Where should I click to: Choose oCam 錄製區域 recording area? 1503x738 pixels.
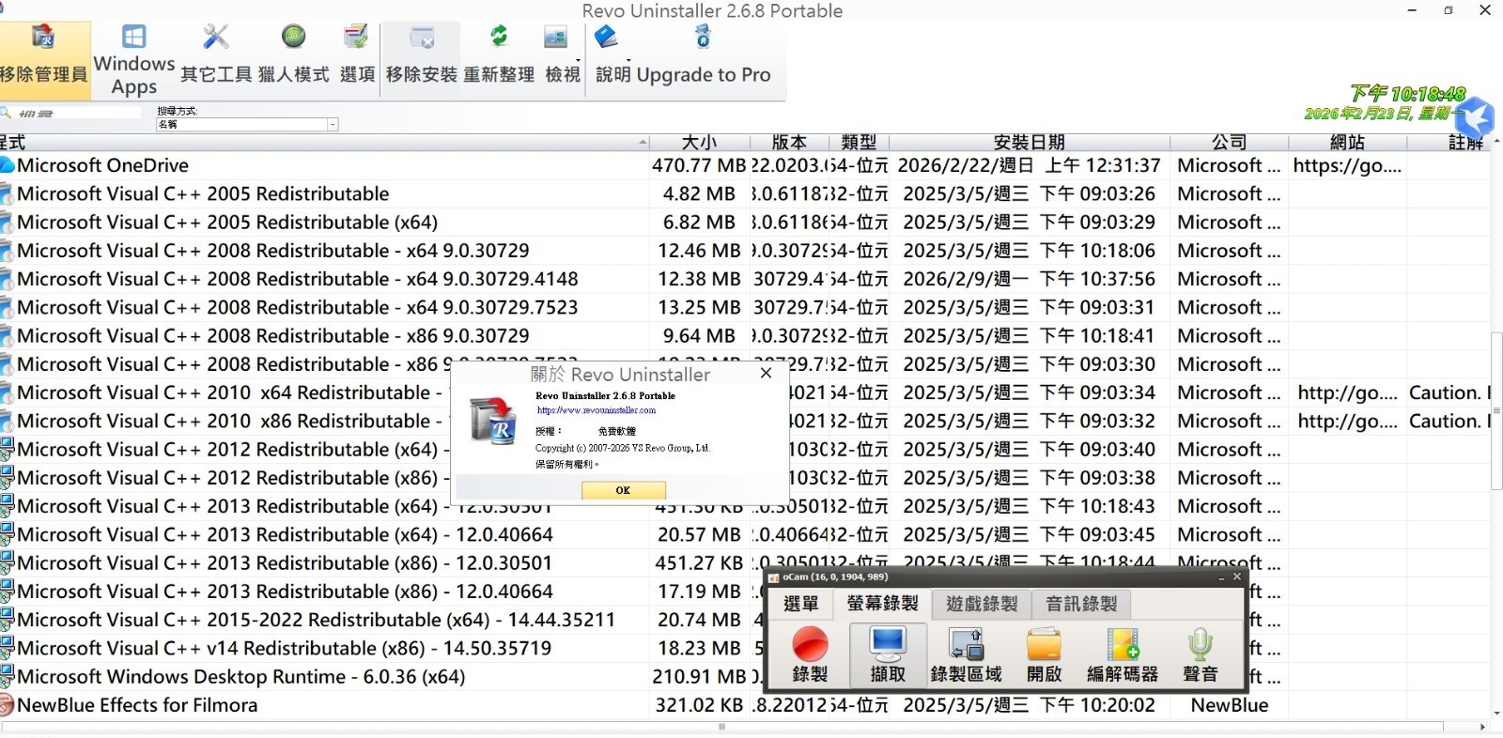[x=966, y=654]
